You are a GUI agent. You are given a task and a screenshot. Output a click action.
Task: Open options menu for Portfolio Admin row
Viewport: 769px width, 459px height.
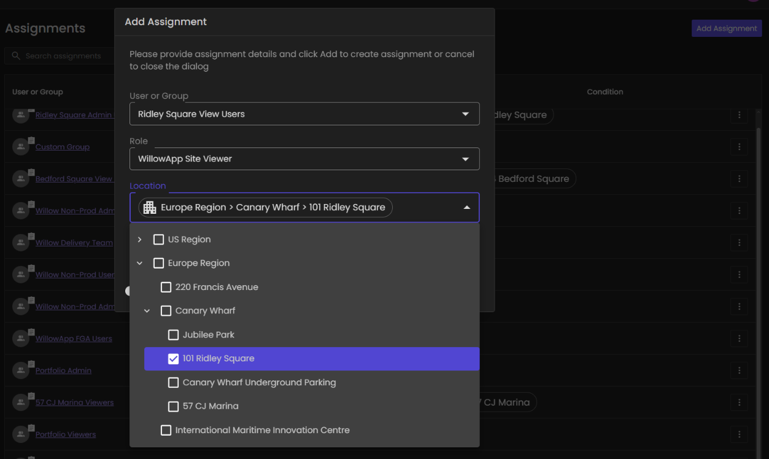coord(739,371)
